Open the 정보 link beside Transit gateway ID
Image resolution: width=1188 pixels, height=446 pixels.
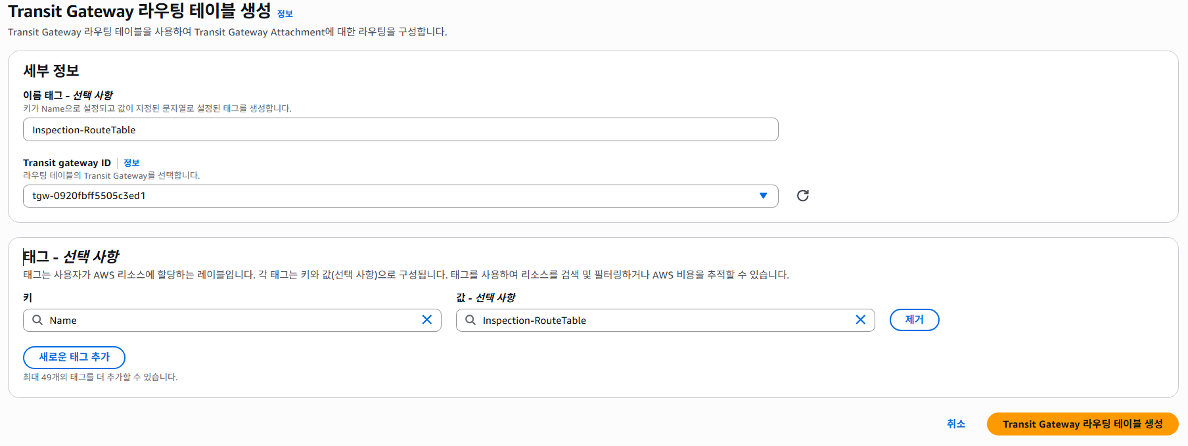131,163
